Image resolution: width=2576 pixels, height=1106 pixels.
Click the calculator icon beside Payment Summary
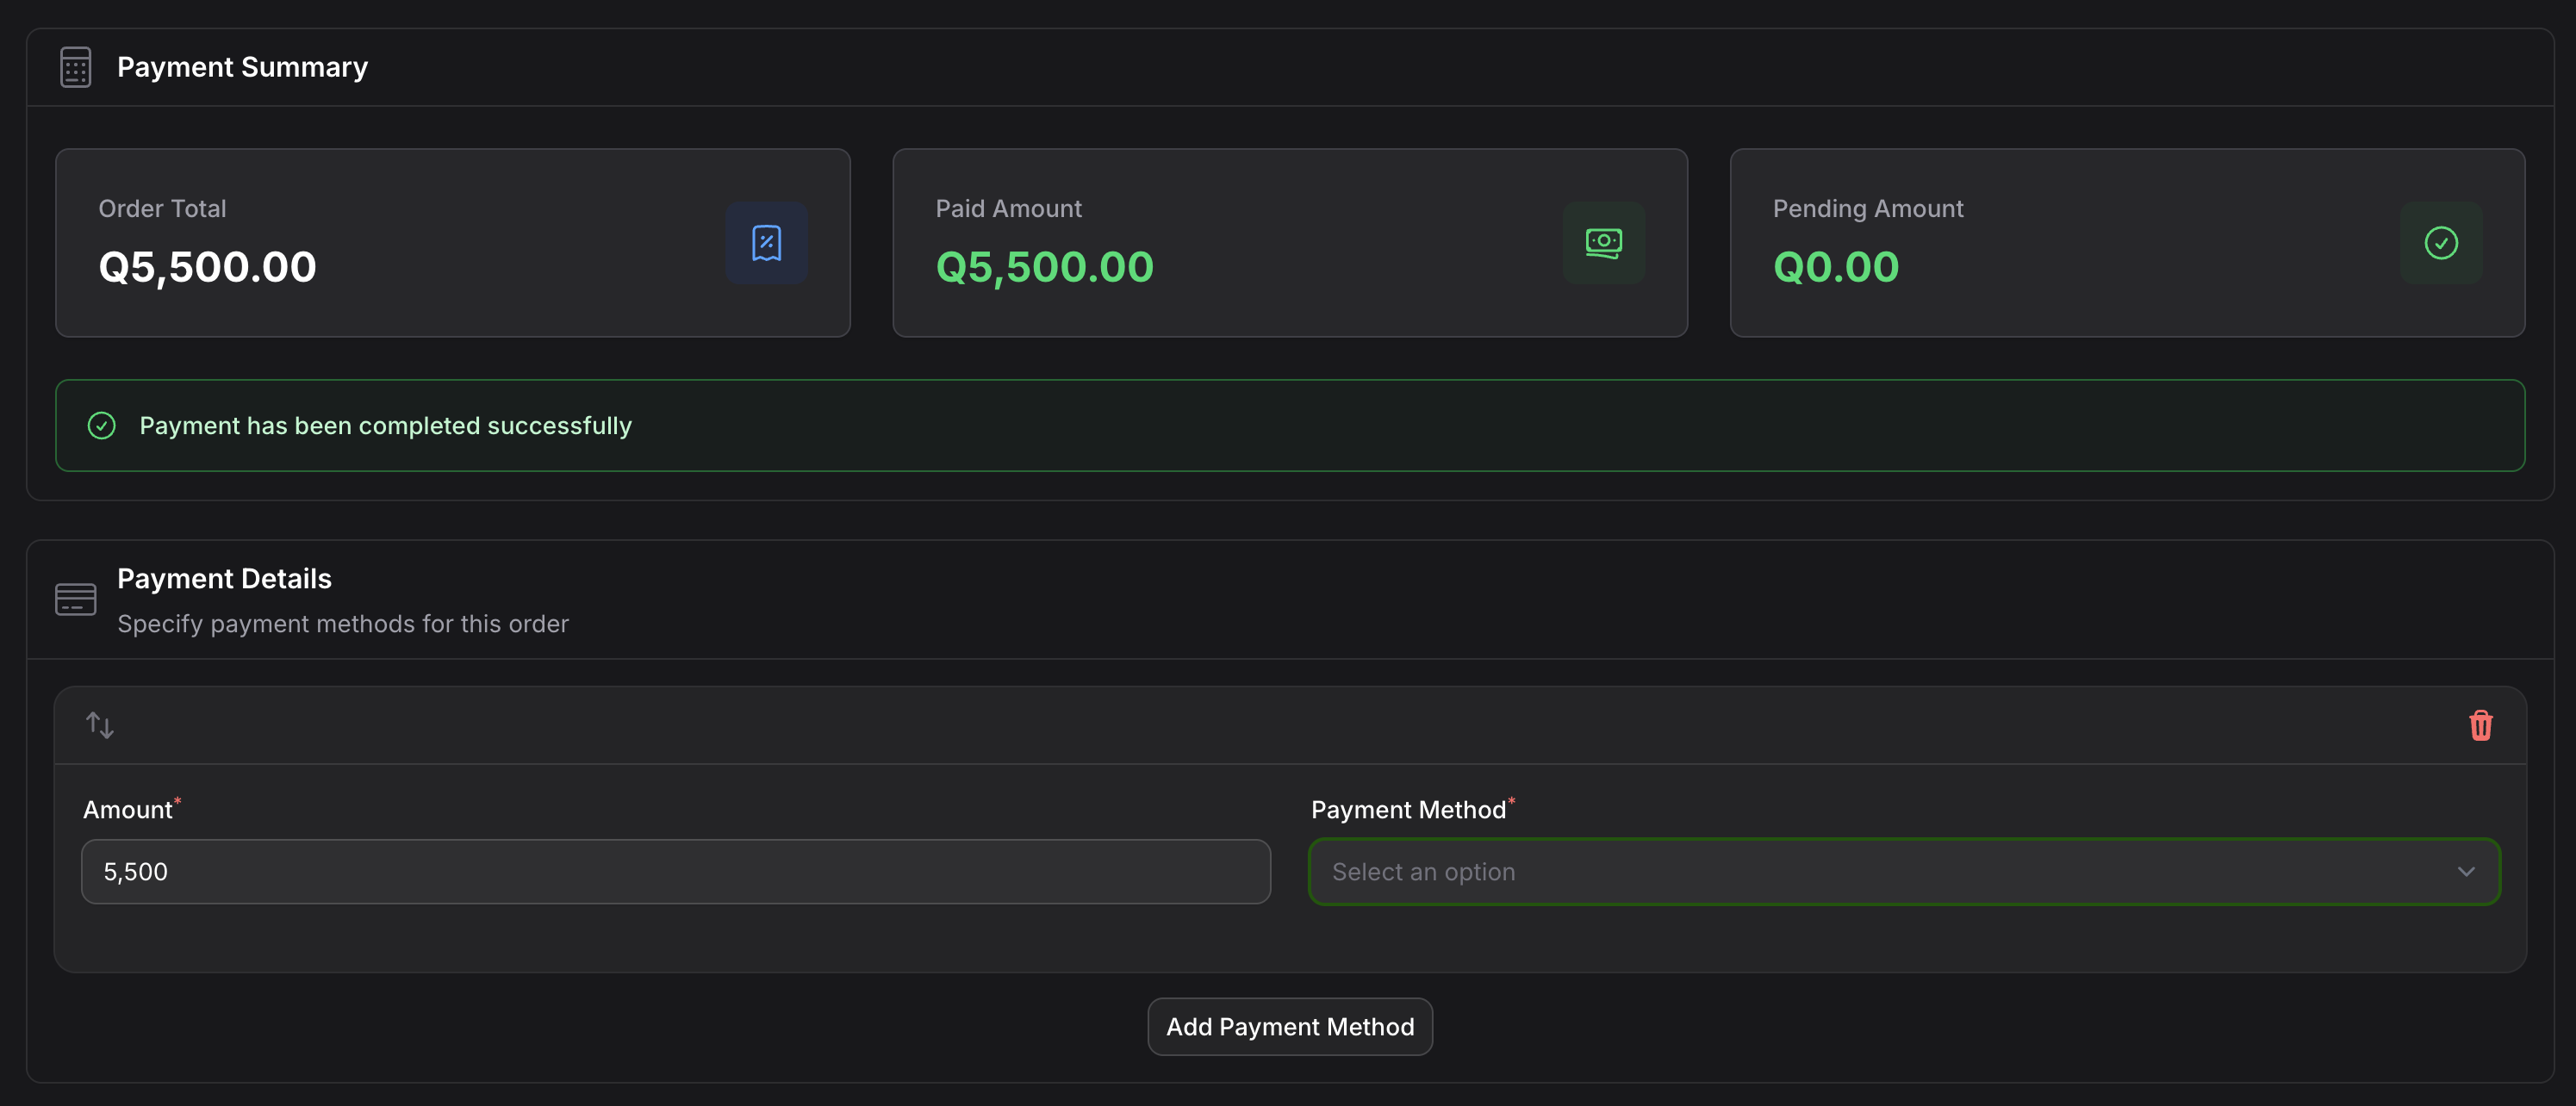click(75, 67)
